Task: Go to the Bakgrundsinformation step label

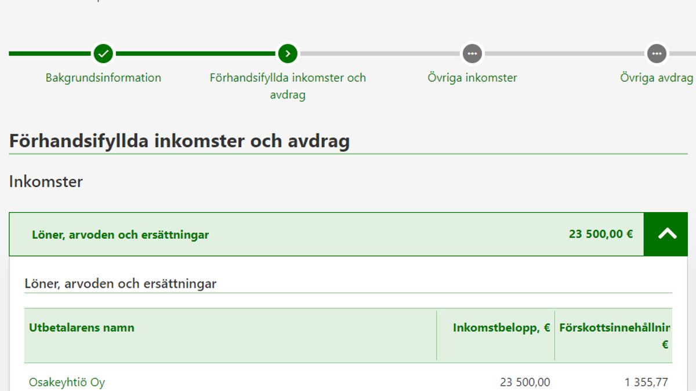Action: tap(103, 78)
